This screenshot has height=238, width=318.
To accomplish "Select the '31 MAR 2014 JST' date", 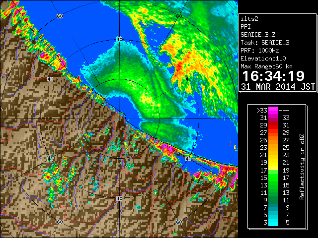I will [278, 87].
